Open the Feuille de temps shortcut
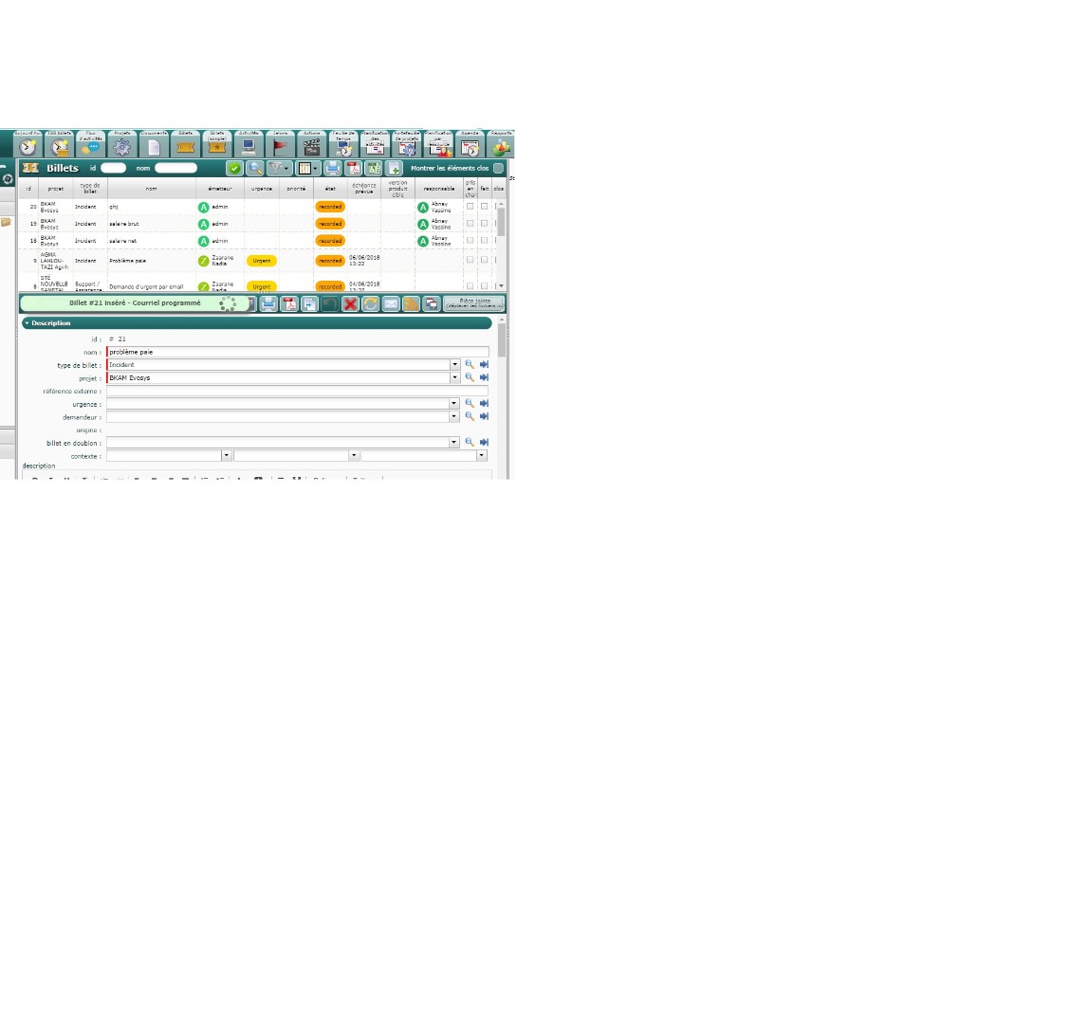This screenshot has width=1089, height=1024. click(343, 144)
